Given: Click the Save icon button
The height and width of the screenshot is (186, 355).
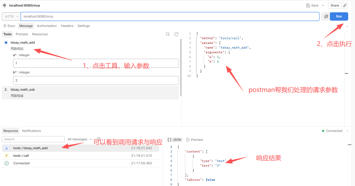Looking at the screenshot, I should (x=312, y=5).
